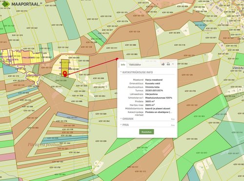Click the red dot ending the callout line
244x181 pixels.
[x=117, y=59]
